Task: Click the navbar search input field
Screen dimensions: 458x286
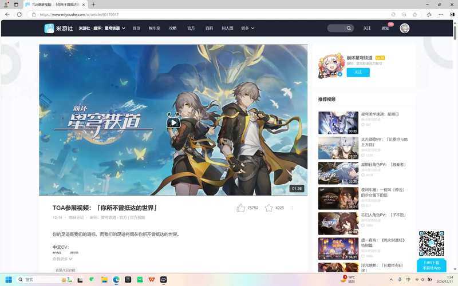Action: coord(337,28)
